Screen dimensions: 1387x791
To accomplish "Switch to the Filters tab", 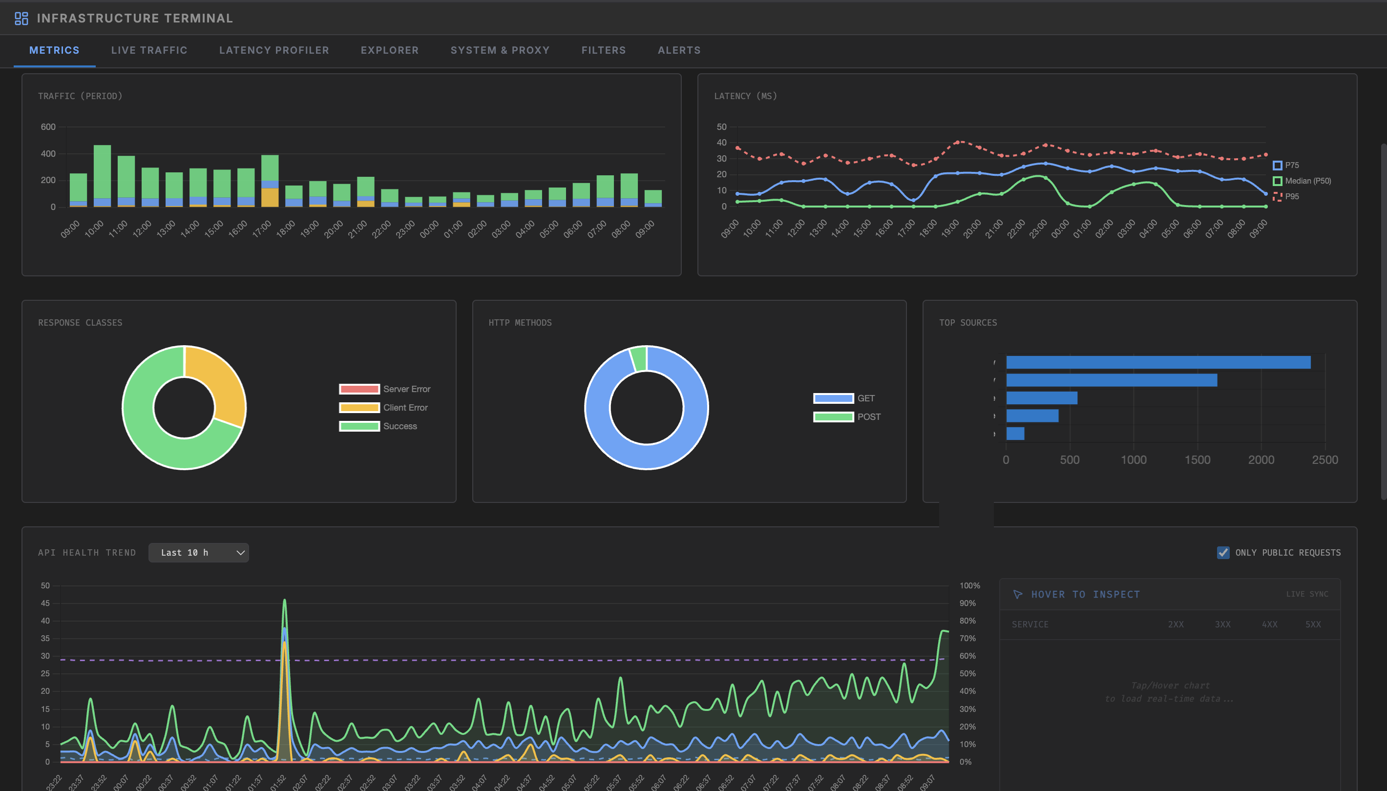I will [604, 50].
